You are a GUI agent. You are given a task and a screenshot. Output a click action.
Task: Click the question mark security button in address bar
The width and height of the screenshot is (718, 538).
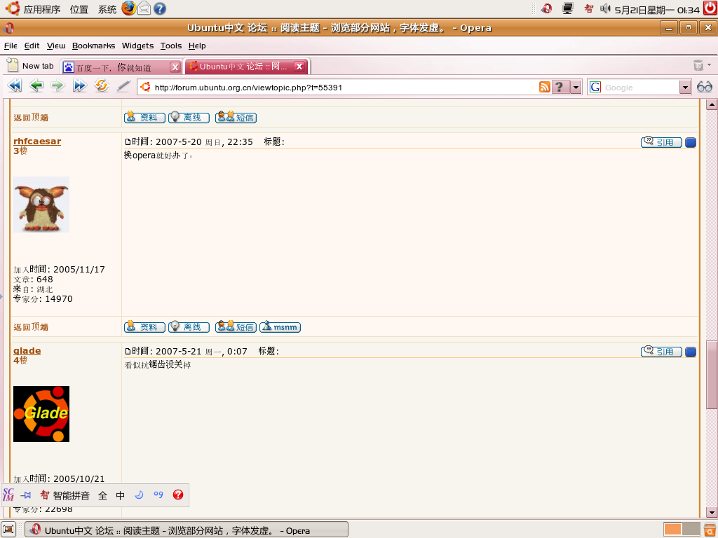click(560, 87)
